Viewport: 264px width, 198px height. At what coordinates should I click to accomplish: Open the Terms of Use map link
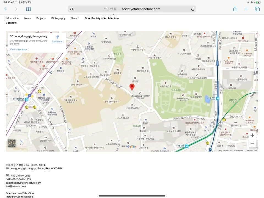click(x=251, y=150)
